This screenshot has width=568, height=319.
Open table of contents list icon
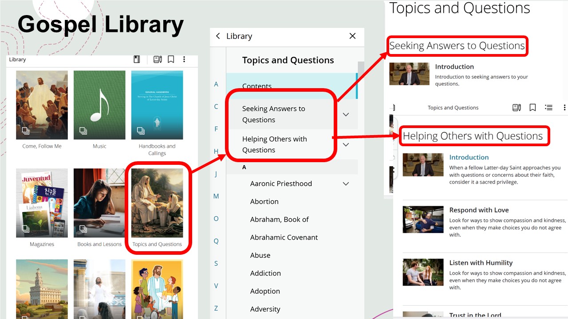coord(549,108)
